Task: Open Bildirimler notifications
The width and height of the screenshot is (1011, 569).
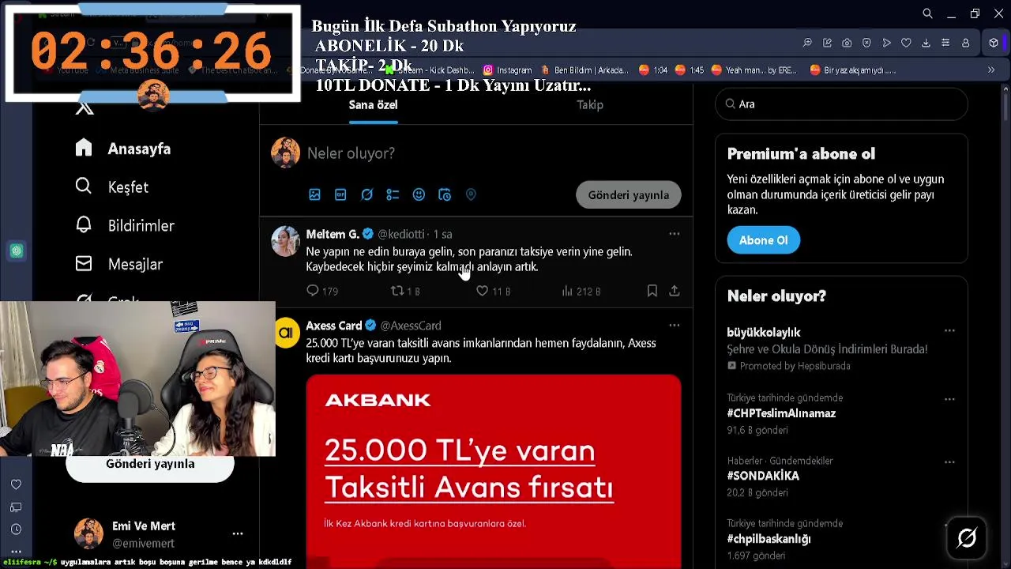Action: 125,226
